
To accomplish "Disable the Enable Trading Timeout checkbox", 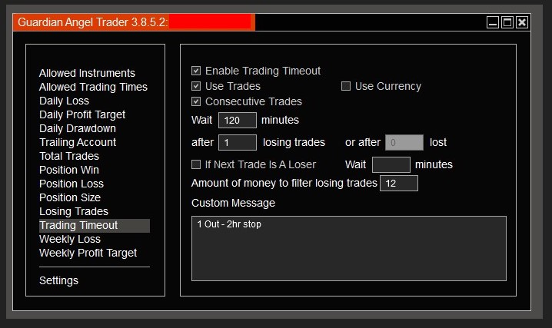I will coord(196,71).
